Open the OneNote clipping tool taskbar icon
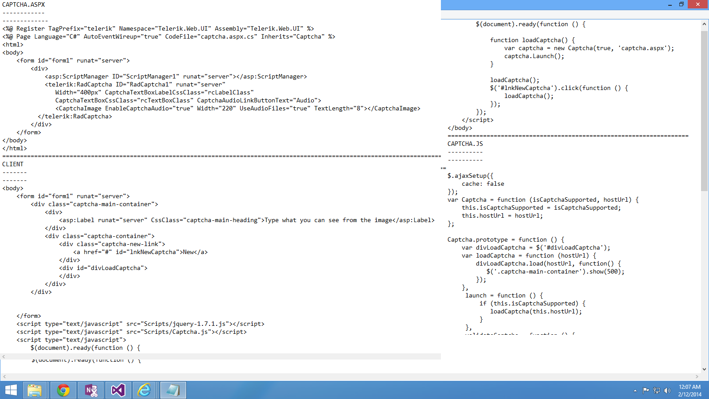709x399 pixels. (x=91, y=390)
